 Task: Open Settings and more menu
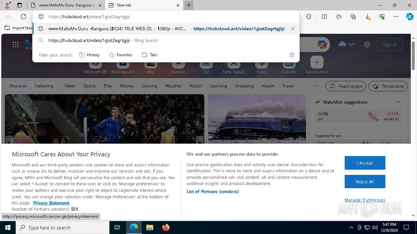[396, 17]
